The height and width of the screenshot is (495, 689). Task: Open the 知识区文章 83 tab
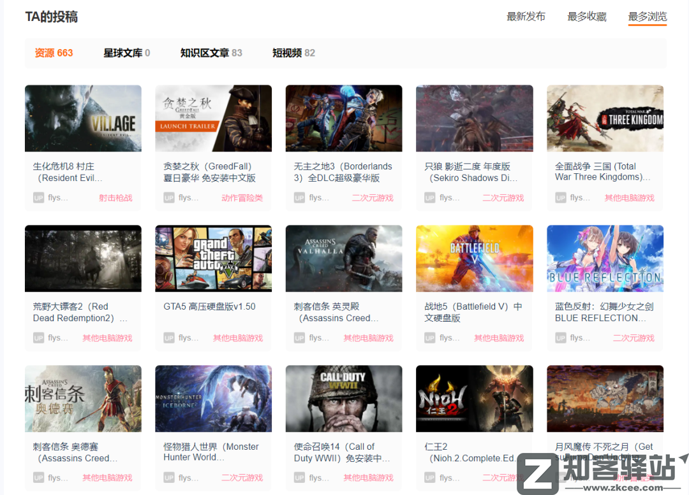click(211, 53)
